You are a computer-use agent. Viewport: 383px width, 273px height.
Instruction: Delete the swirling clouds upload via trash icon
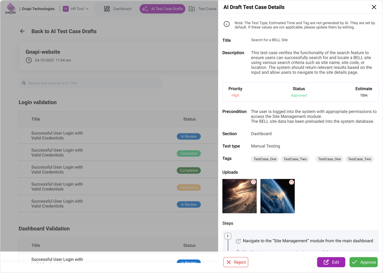253,182
